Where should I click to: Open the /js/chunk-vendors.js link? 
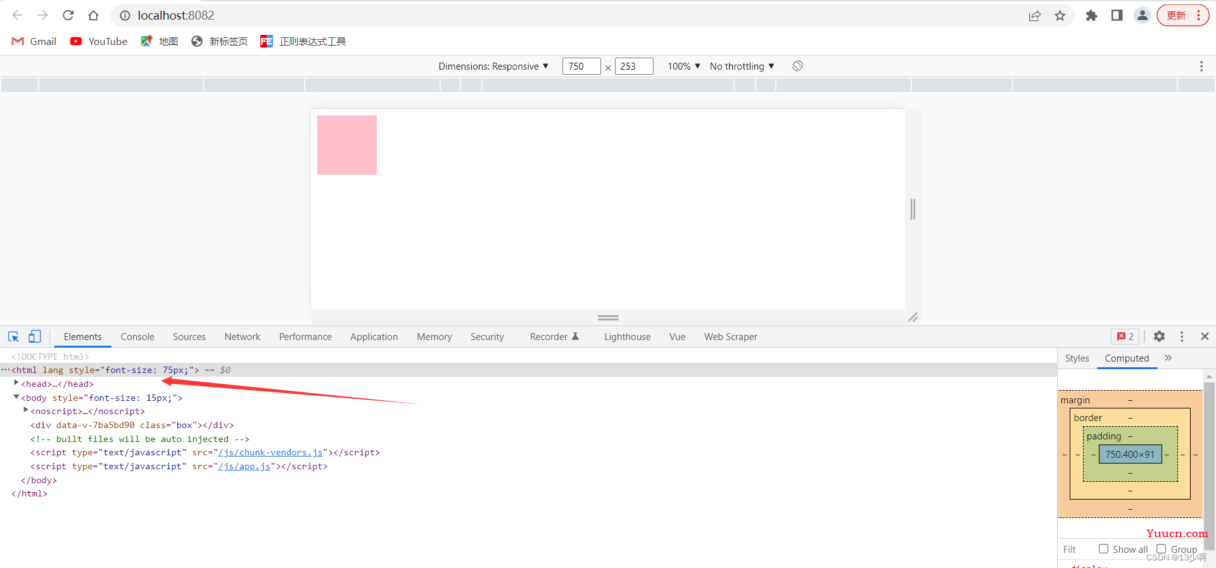tap(272, 452)
